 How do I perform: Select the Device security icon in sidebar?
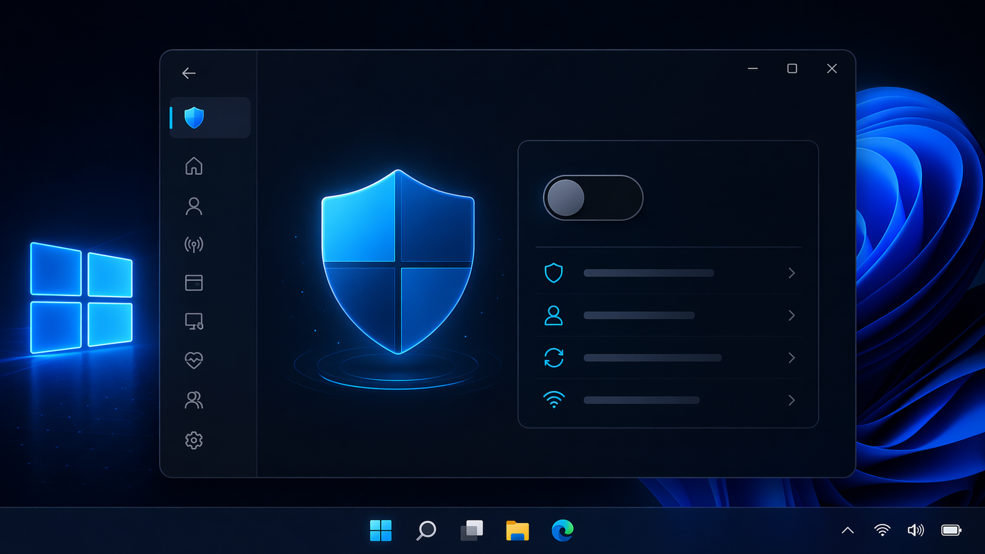(x=194, y=321)
